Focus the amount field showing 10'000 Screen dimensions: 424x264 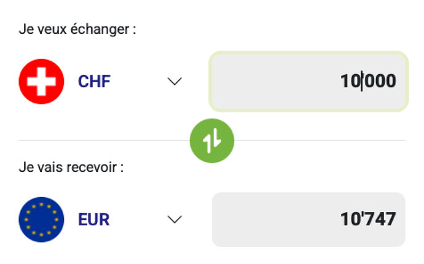click(x=308, y=82)
